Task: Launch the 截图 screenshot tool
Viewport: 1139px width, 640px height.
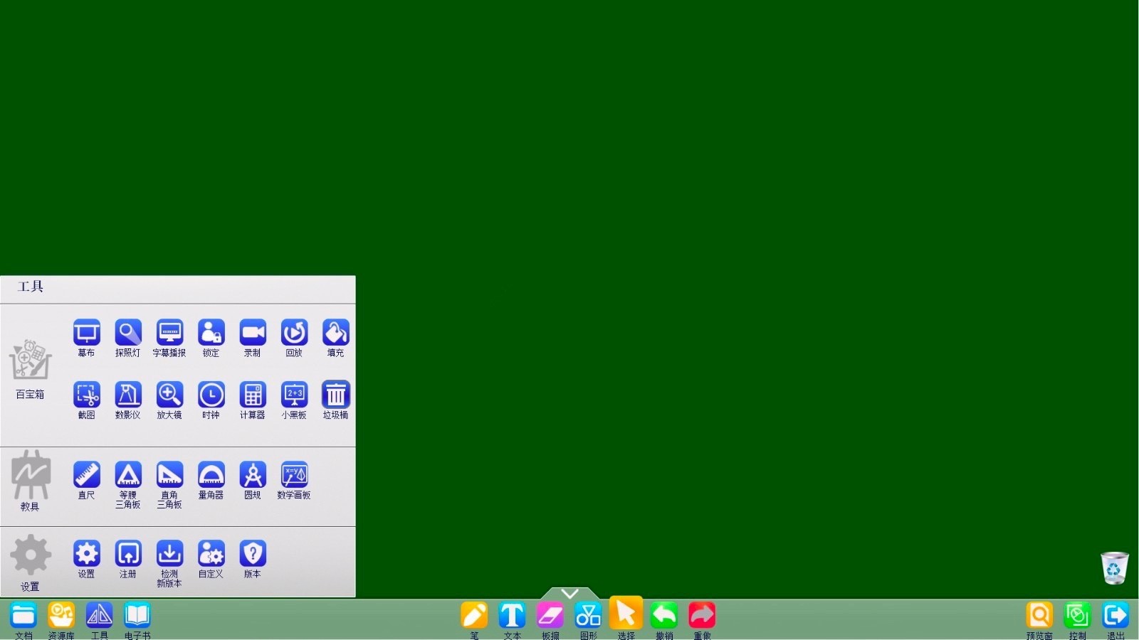Action: [x=86, y=395]
